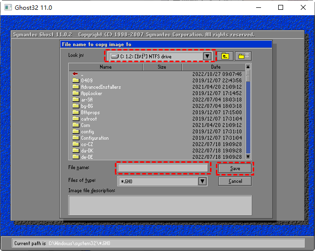Open the Files of type dropdown arrow

202,181
